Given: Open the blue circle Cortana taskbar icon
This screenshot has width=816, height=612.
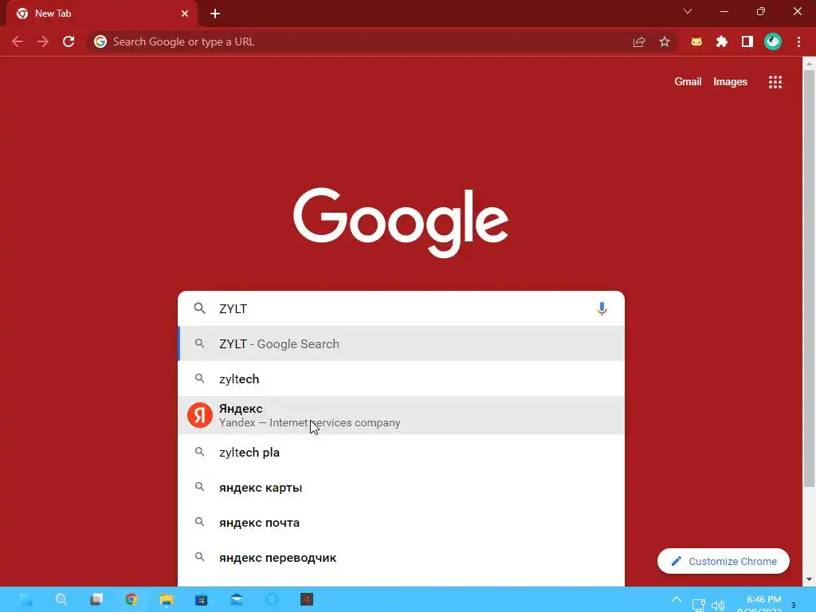Looking at the screenshot, I should tap(272, 599).
